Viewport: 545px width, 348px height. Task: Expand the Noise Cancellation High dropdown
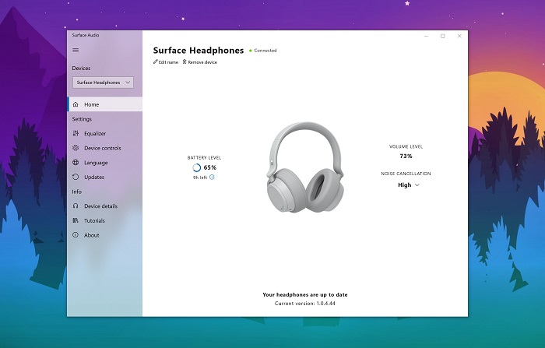point(409,185)
